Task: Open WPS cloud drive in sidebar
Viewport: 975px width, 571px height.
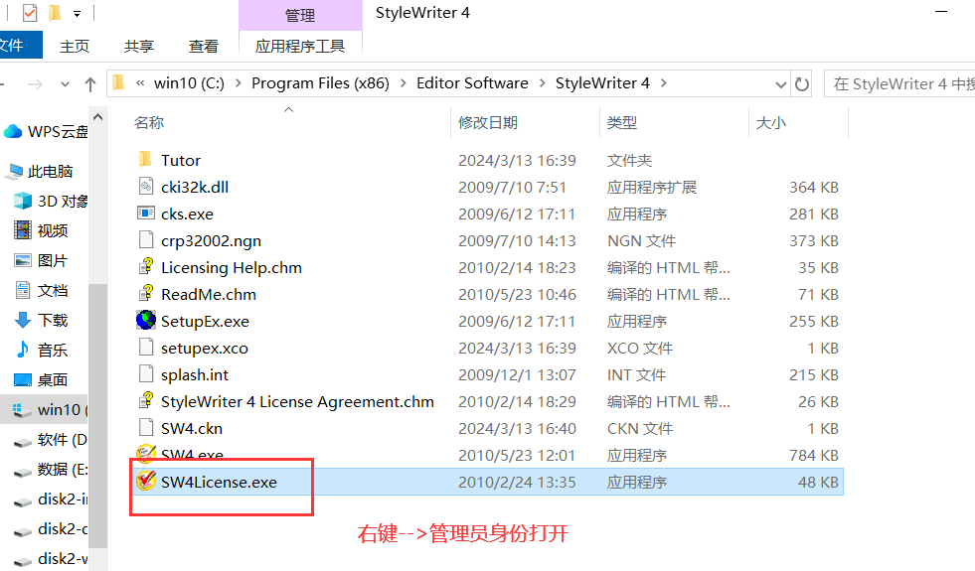Action: tap(46, 132)
